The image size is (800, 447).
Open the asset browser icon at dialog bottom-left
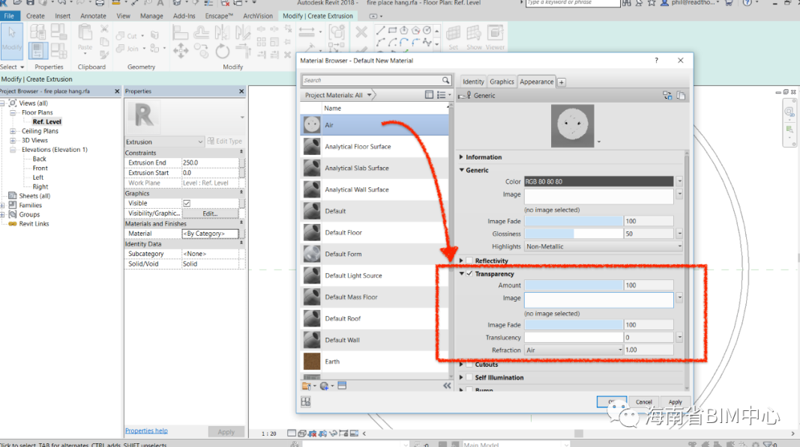tap(306, 402)
